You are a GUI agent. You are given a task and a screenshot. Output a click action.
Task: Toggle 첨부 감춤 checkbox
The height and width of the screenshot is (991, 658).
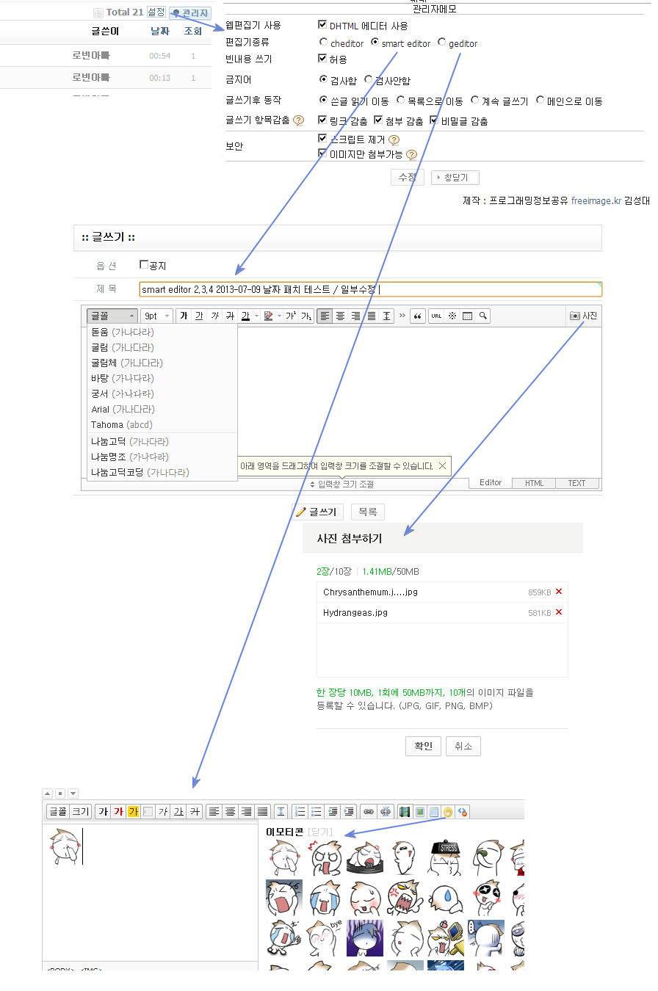[378, 120]
